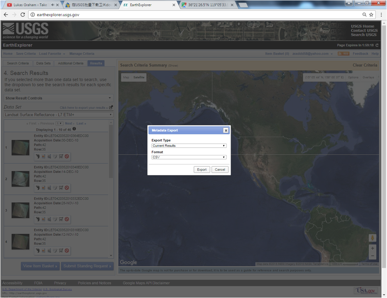
Task: Open the Export Type dropdown
Action: 189,146
